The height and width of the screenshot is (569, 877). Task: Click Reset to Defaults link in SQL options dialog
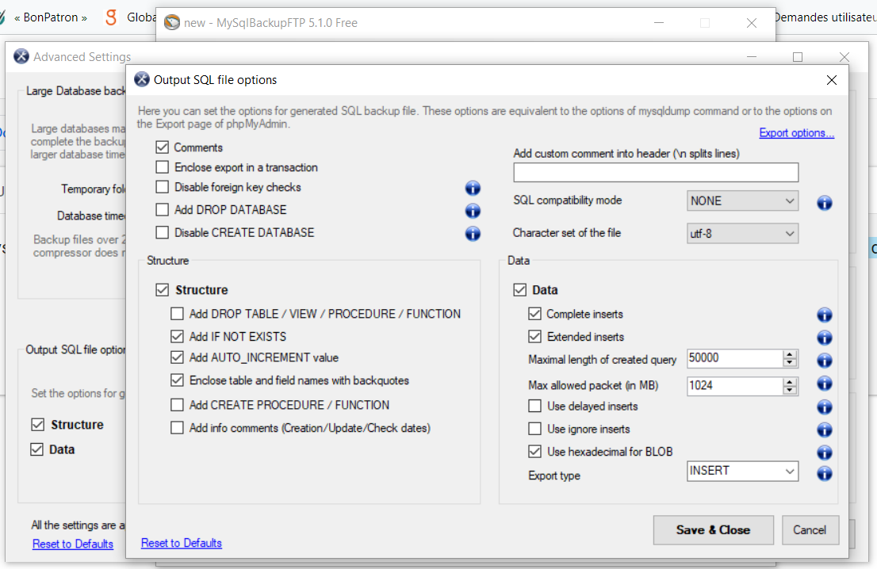pyautogui.click(x=182, y=543)
